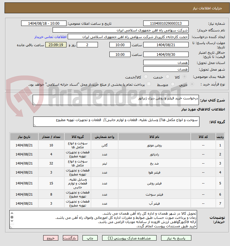Click quantity 10 in روغن موتور row
Screen dimensions: 230x246
click(51, 145)
